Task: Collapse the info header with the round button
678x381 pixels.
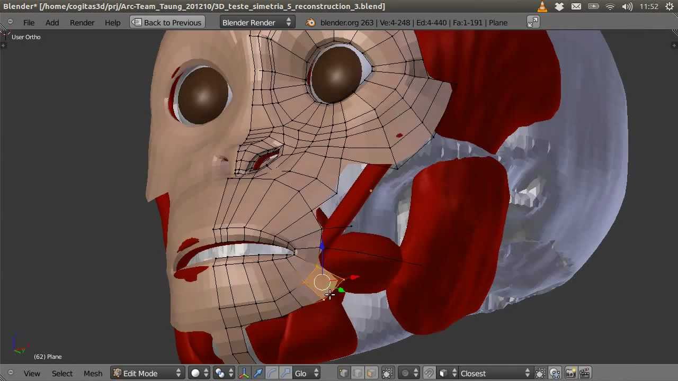Action: [10, 22]
